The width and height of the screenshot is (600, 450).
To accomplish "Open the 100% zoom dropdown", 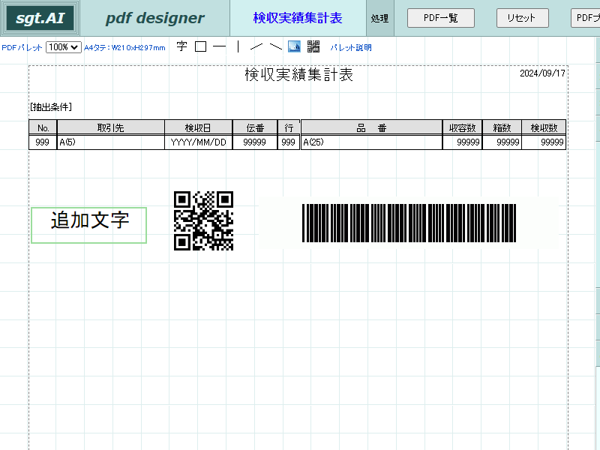I will (64, 47).
